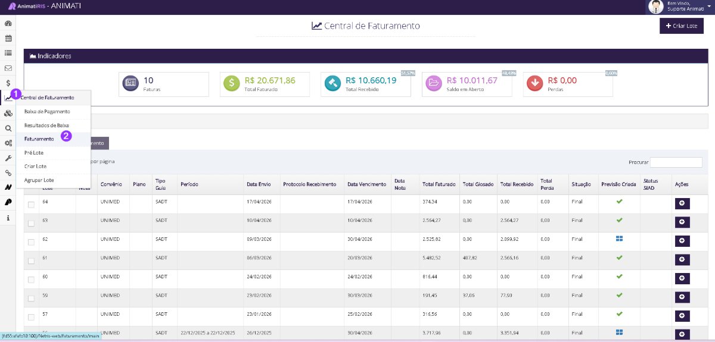Open the info icon in sidebar
The image size is (715, 342).
pyautogui.click(x=8, y=218)
